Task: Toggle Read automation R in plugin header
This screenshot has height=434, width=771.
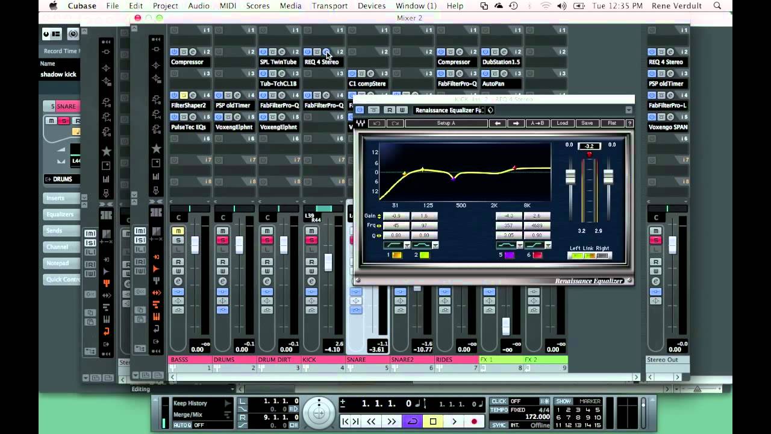Action: point(390,110)
